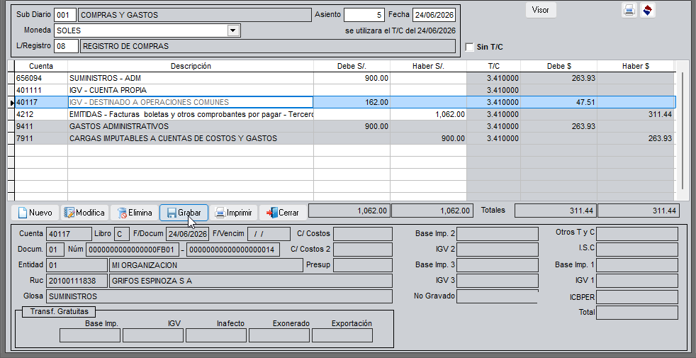Screen dimensions: 696x358
Task: Click the grid vertical scrollbar
Action: 683,130
